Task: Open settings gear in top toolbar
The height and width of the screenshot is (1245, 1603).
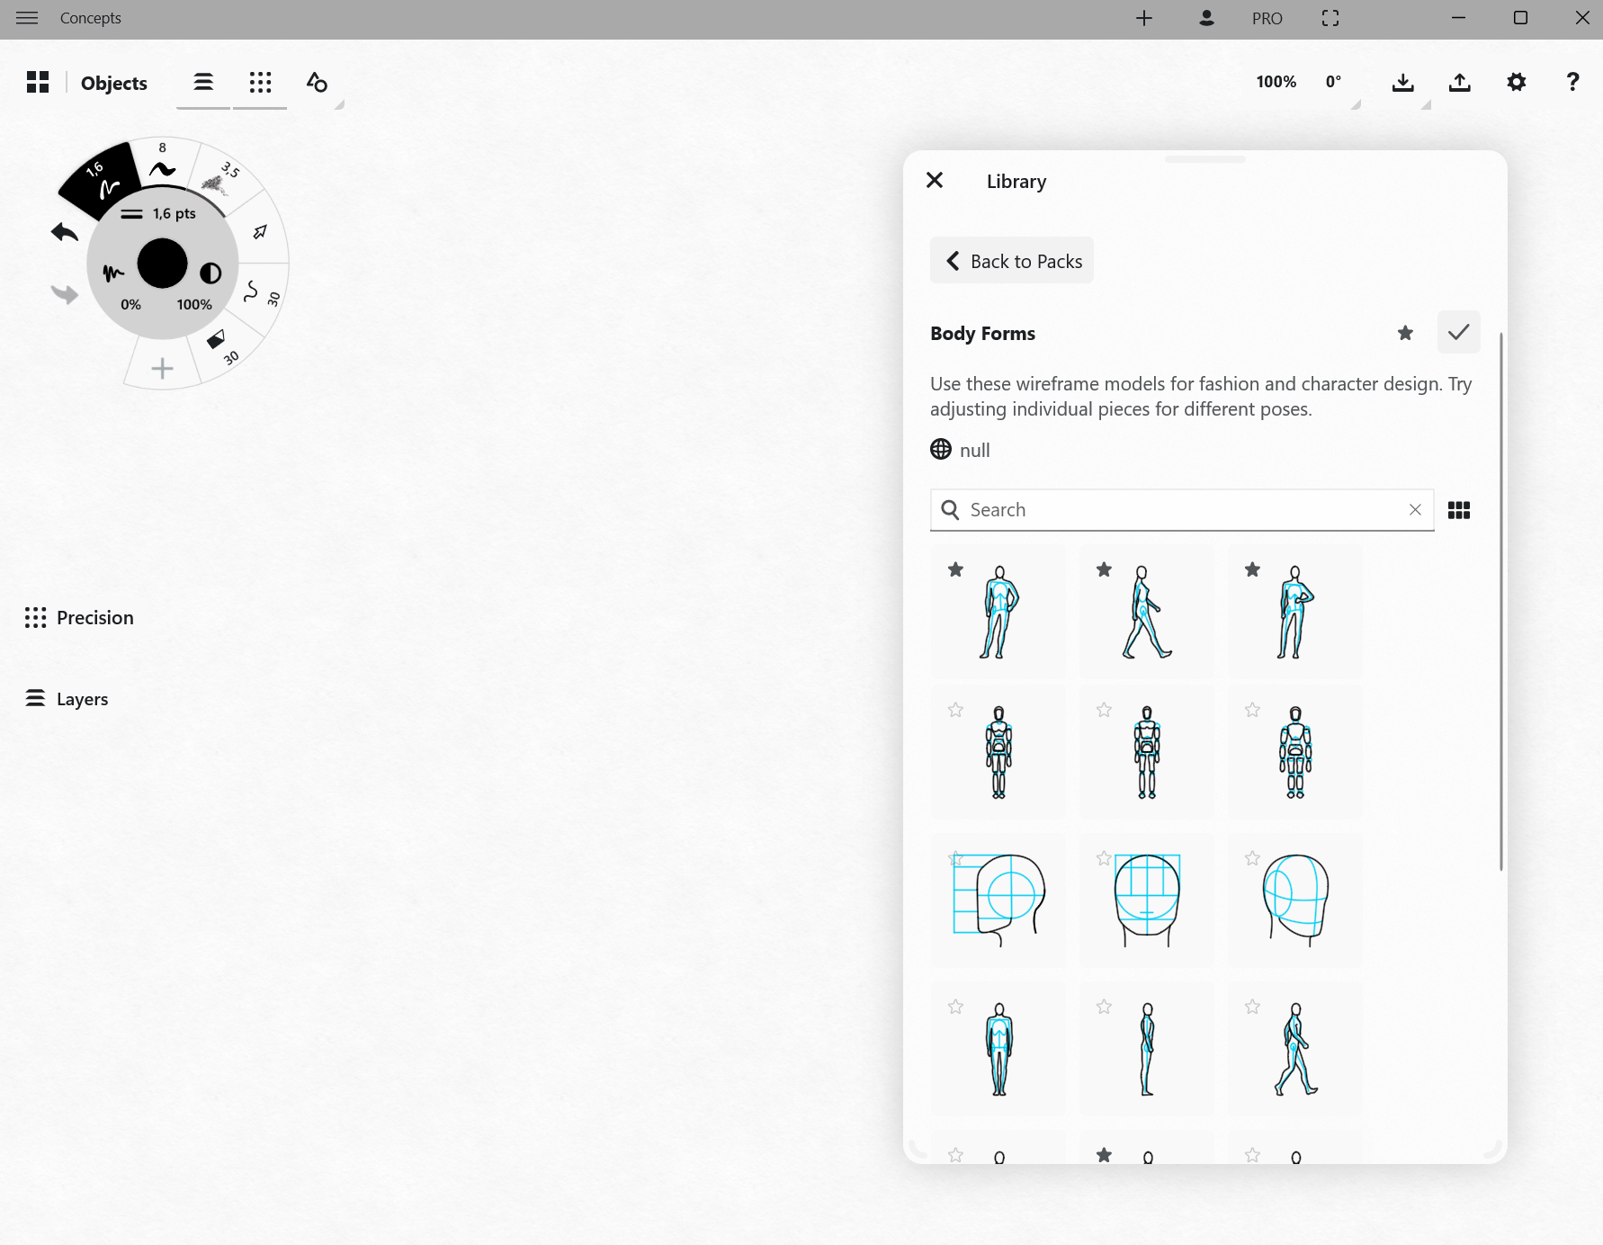Action: point(1516,83)
